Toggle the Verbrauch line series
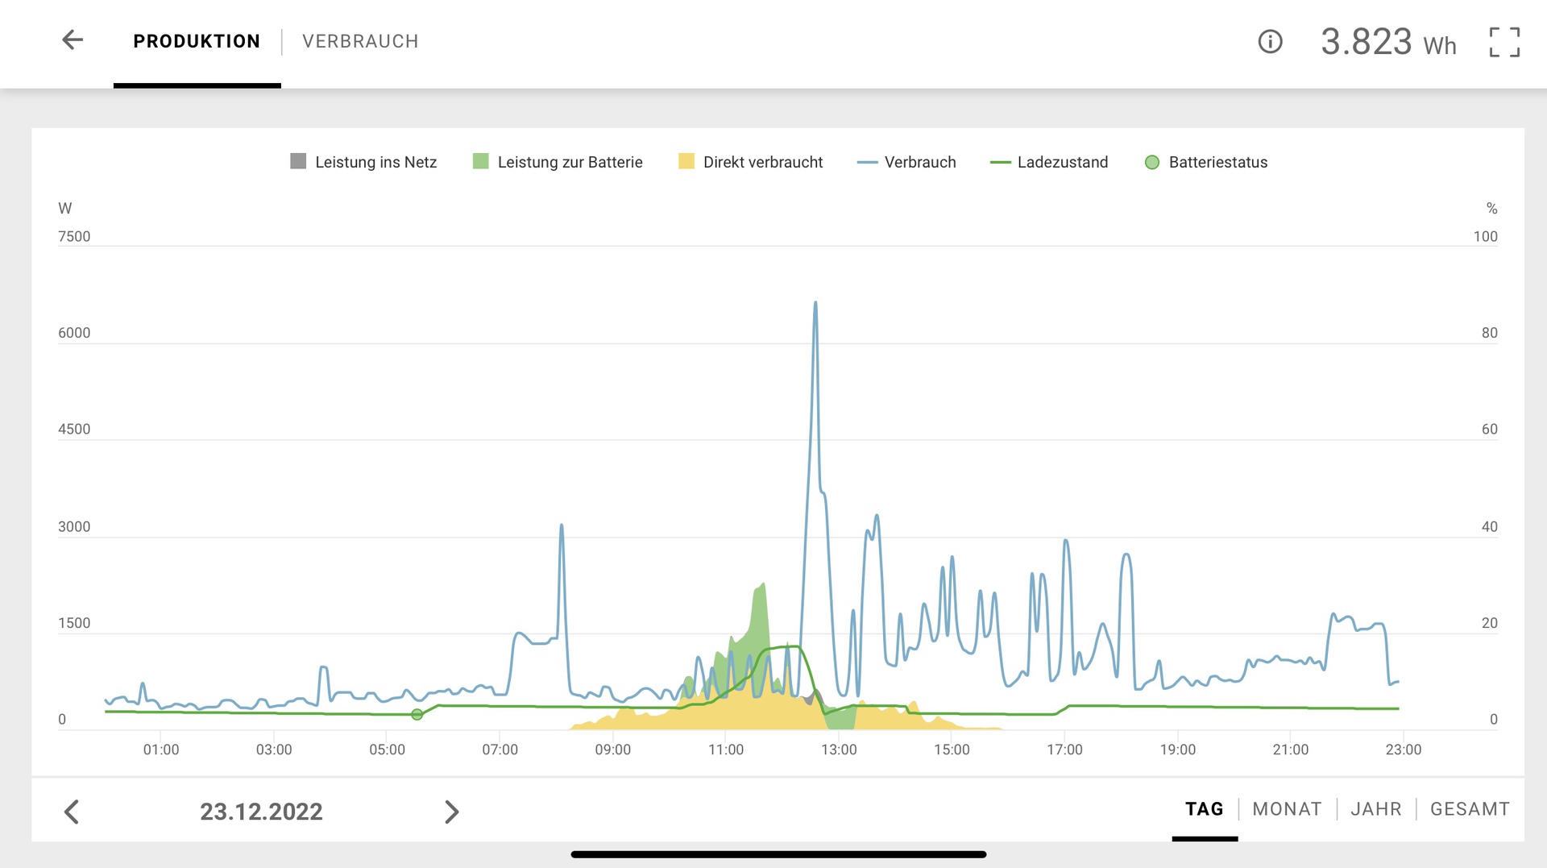This screenshot has height=868, width=1547. pyautogui.click(x=906, y=162)
